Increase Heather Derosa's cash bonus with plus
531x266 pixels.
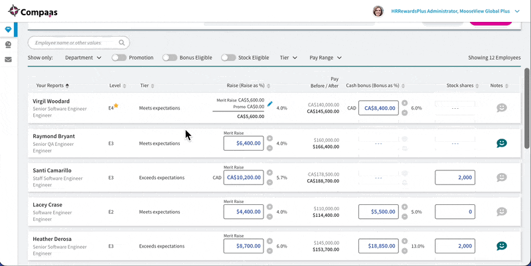404,241
